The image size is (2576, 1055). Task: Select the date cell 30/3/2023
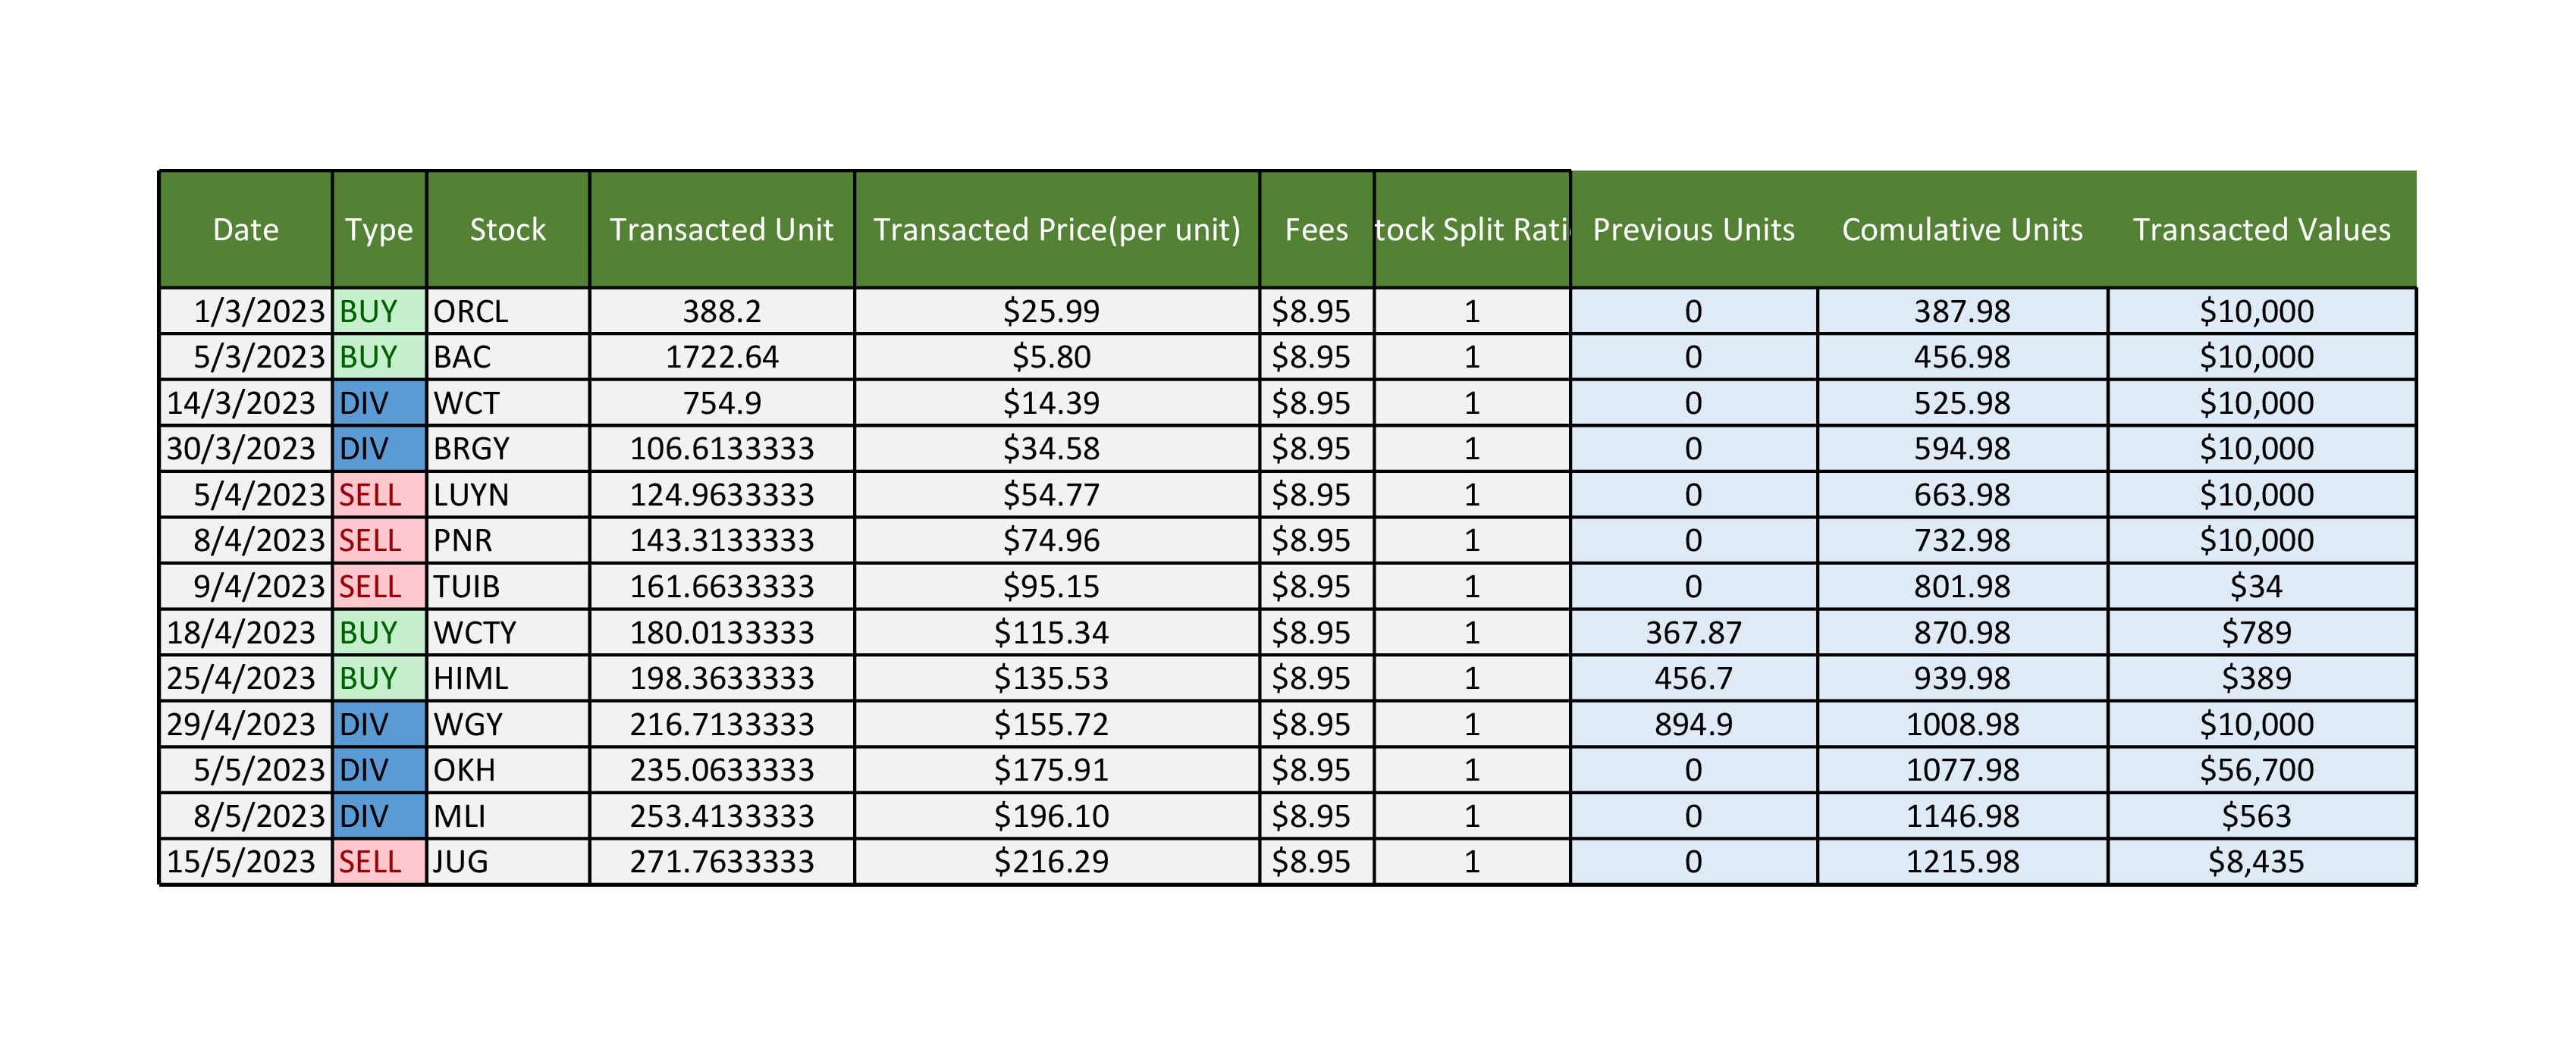[245, 449]
